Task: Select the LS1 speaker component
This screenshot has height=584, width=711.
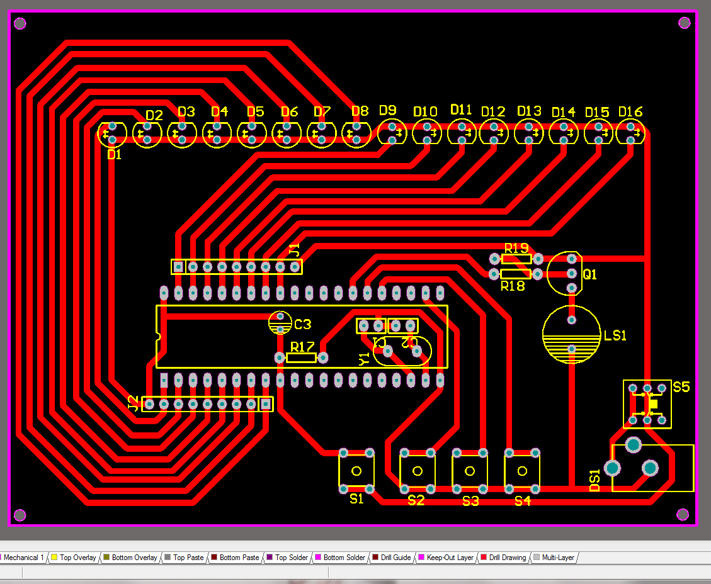Action: tap(571, 335)
